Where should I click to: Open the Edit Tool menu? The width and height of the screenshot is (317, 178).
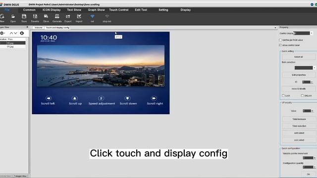(x=141, y=10)
